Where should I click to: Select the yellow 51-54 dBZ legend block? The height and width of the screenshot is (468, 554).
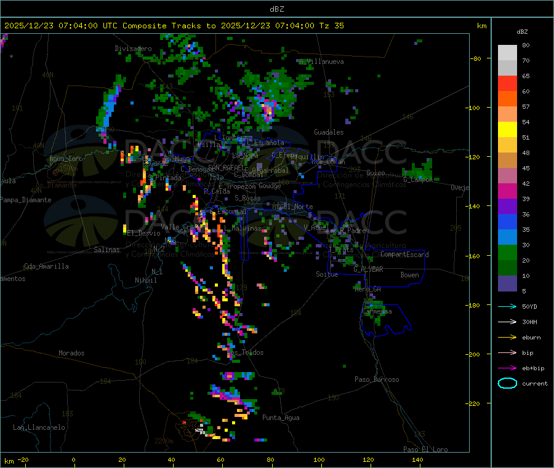point(507,130)
